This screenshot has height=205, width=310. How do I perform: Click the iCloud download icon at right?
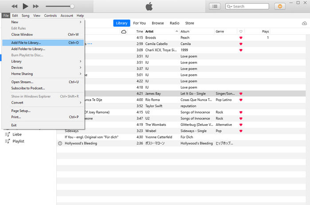coord(304,23)
